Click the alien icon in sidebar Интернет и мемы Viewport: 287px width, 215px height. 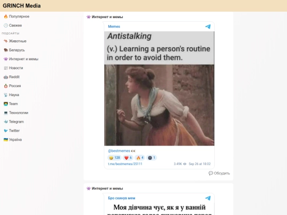(x=6, y=59)
